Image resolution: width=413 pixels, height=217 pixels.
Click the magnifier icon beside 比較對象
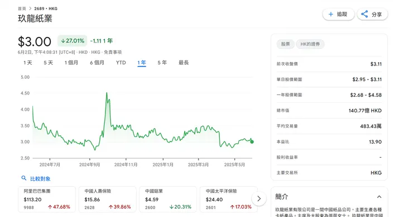tap(24, 178)
